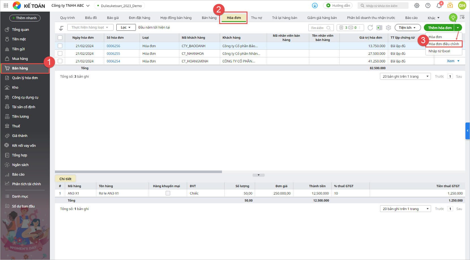The width and height of the screenshot is (470, 260).
Task: Click the refresh data icon
Action: point(370,28)
